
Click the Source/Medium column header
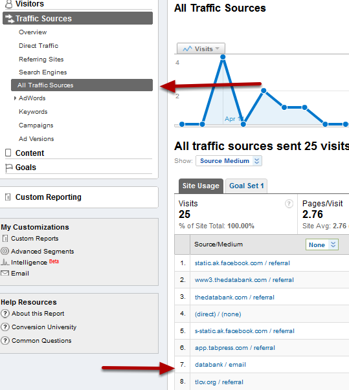(218, 244)
